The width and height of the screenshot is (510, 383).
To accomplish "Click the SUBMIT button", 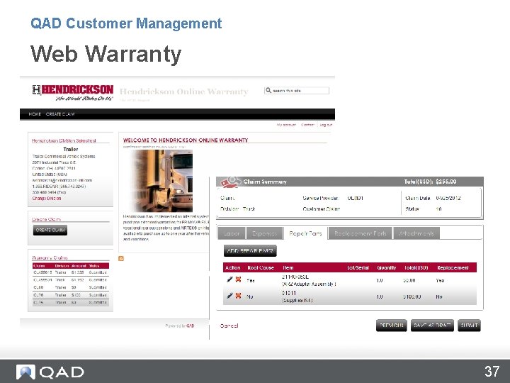I will 469,326.
